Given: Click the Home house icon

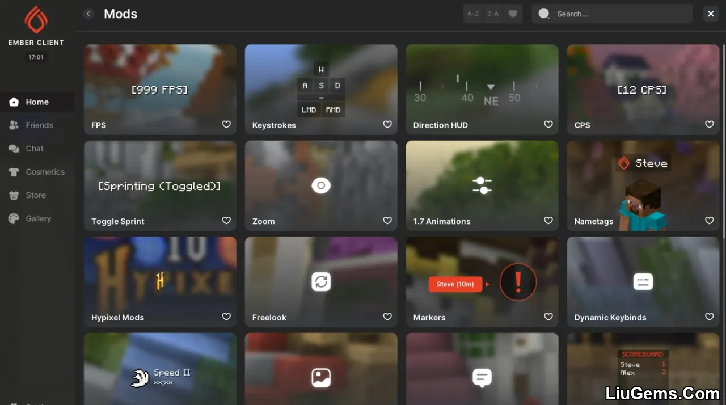Looking at the screenshot, I should [x=14, y=102].
